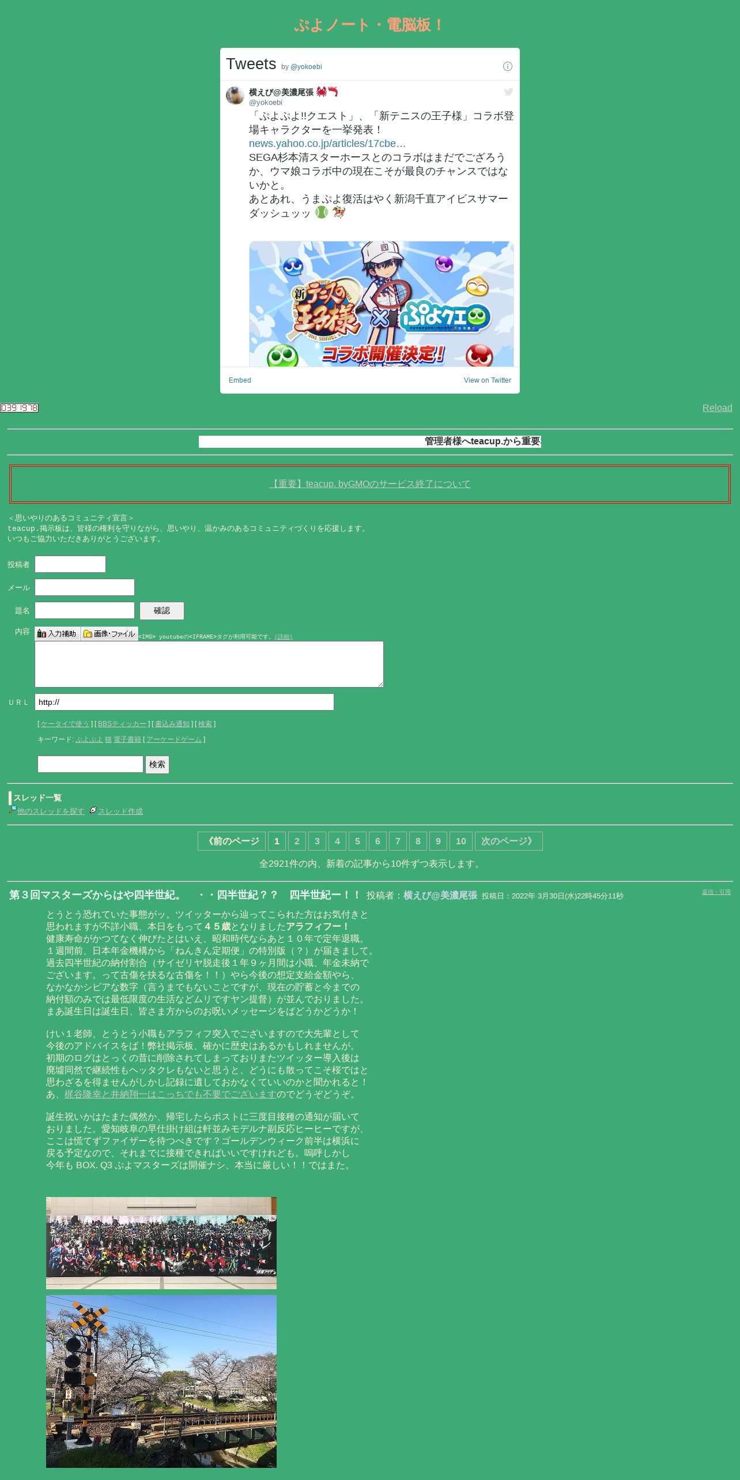Open the (詳細) details link for tags

tap(283, 637)
